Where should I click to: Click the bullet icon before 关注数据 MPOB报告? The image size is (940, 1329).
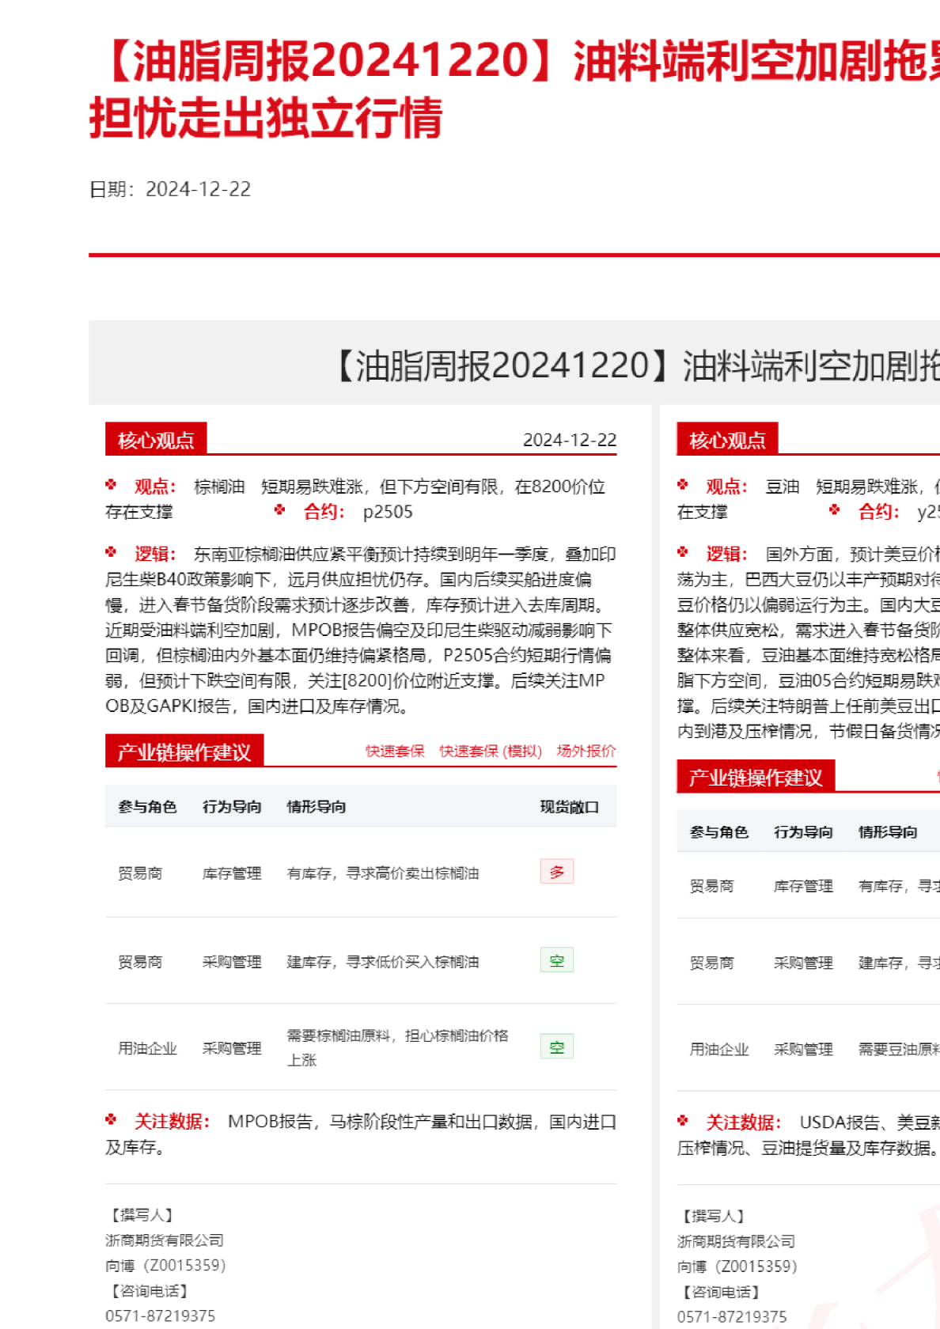click(111, 1119)
